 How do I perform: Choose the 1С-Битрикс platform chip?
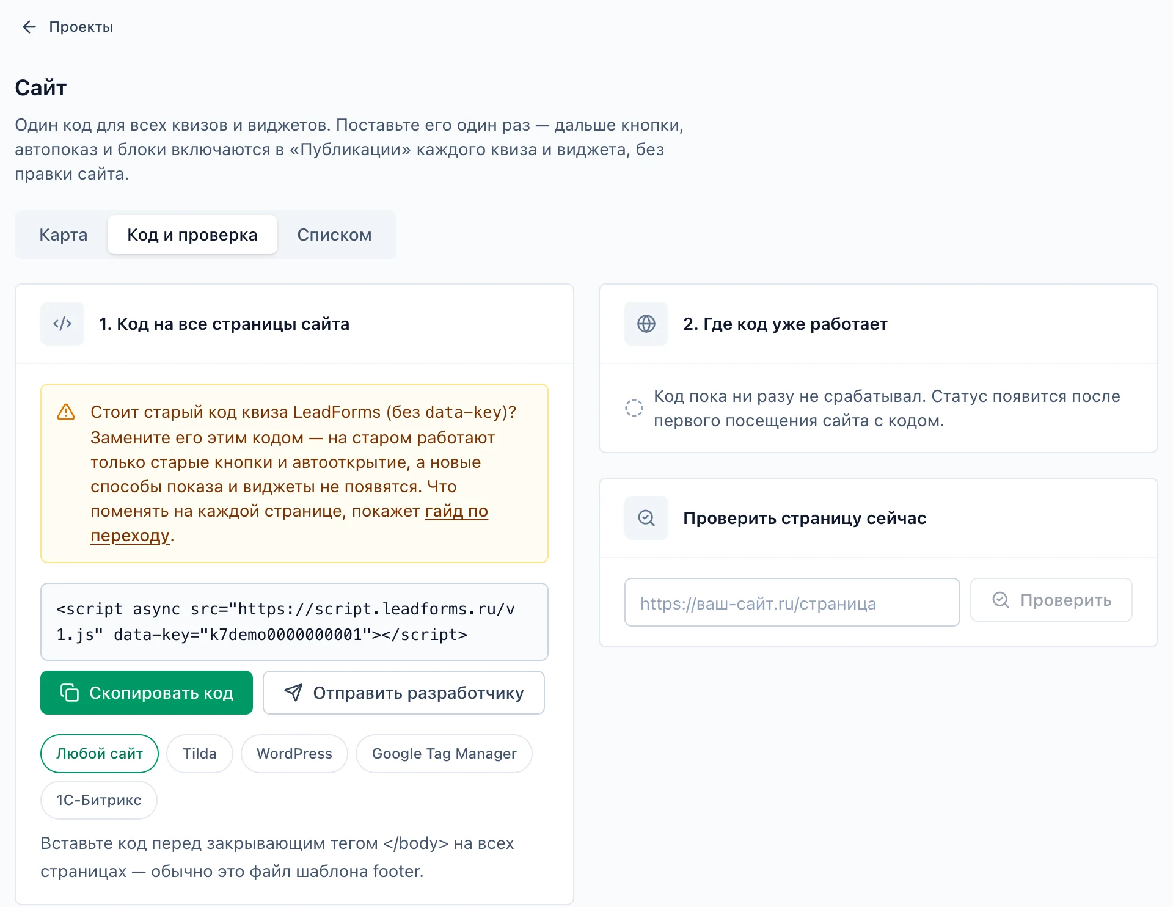coord(99,800)
